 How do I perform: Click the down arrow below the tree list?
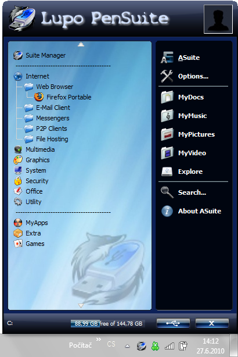81,306
